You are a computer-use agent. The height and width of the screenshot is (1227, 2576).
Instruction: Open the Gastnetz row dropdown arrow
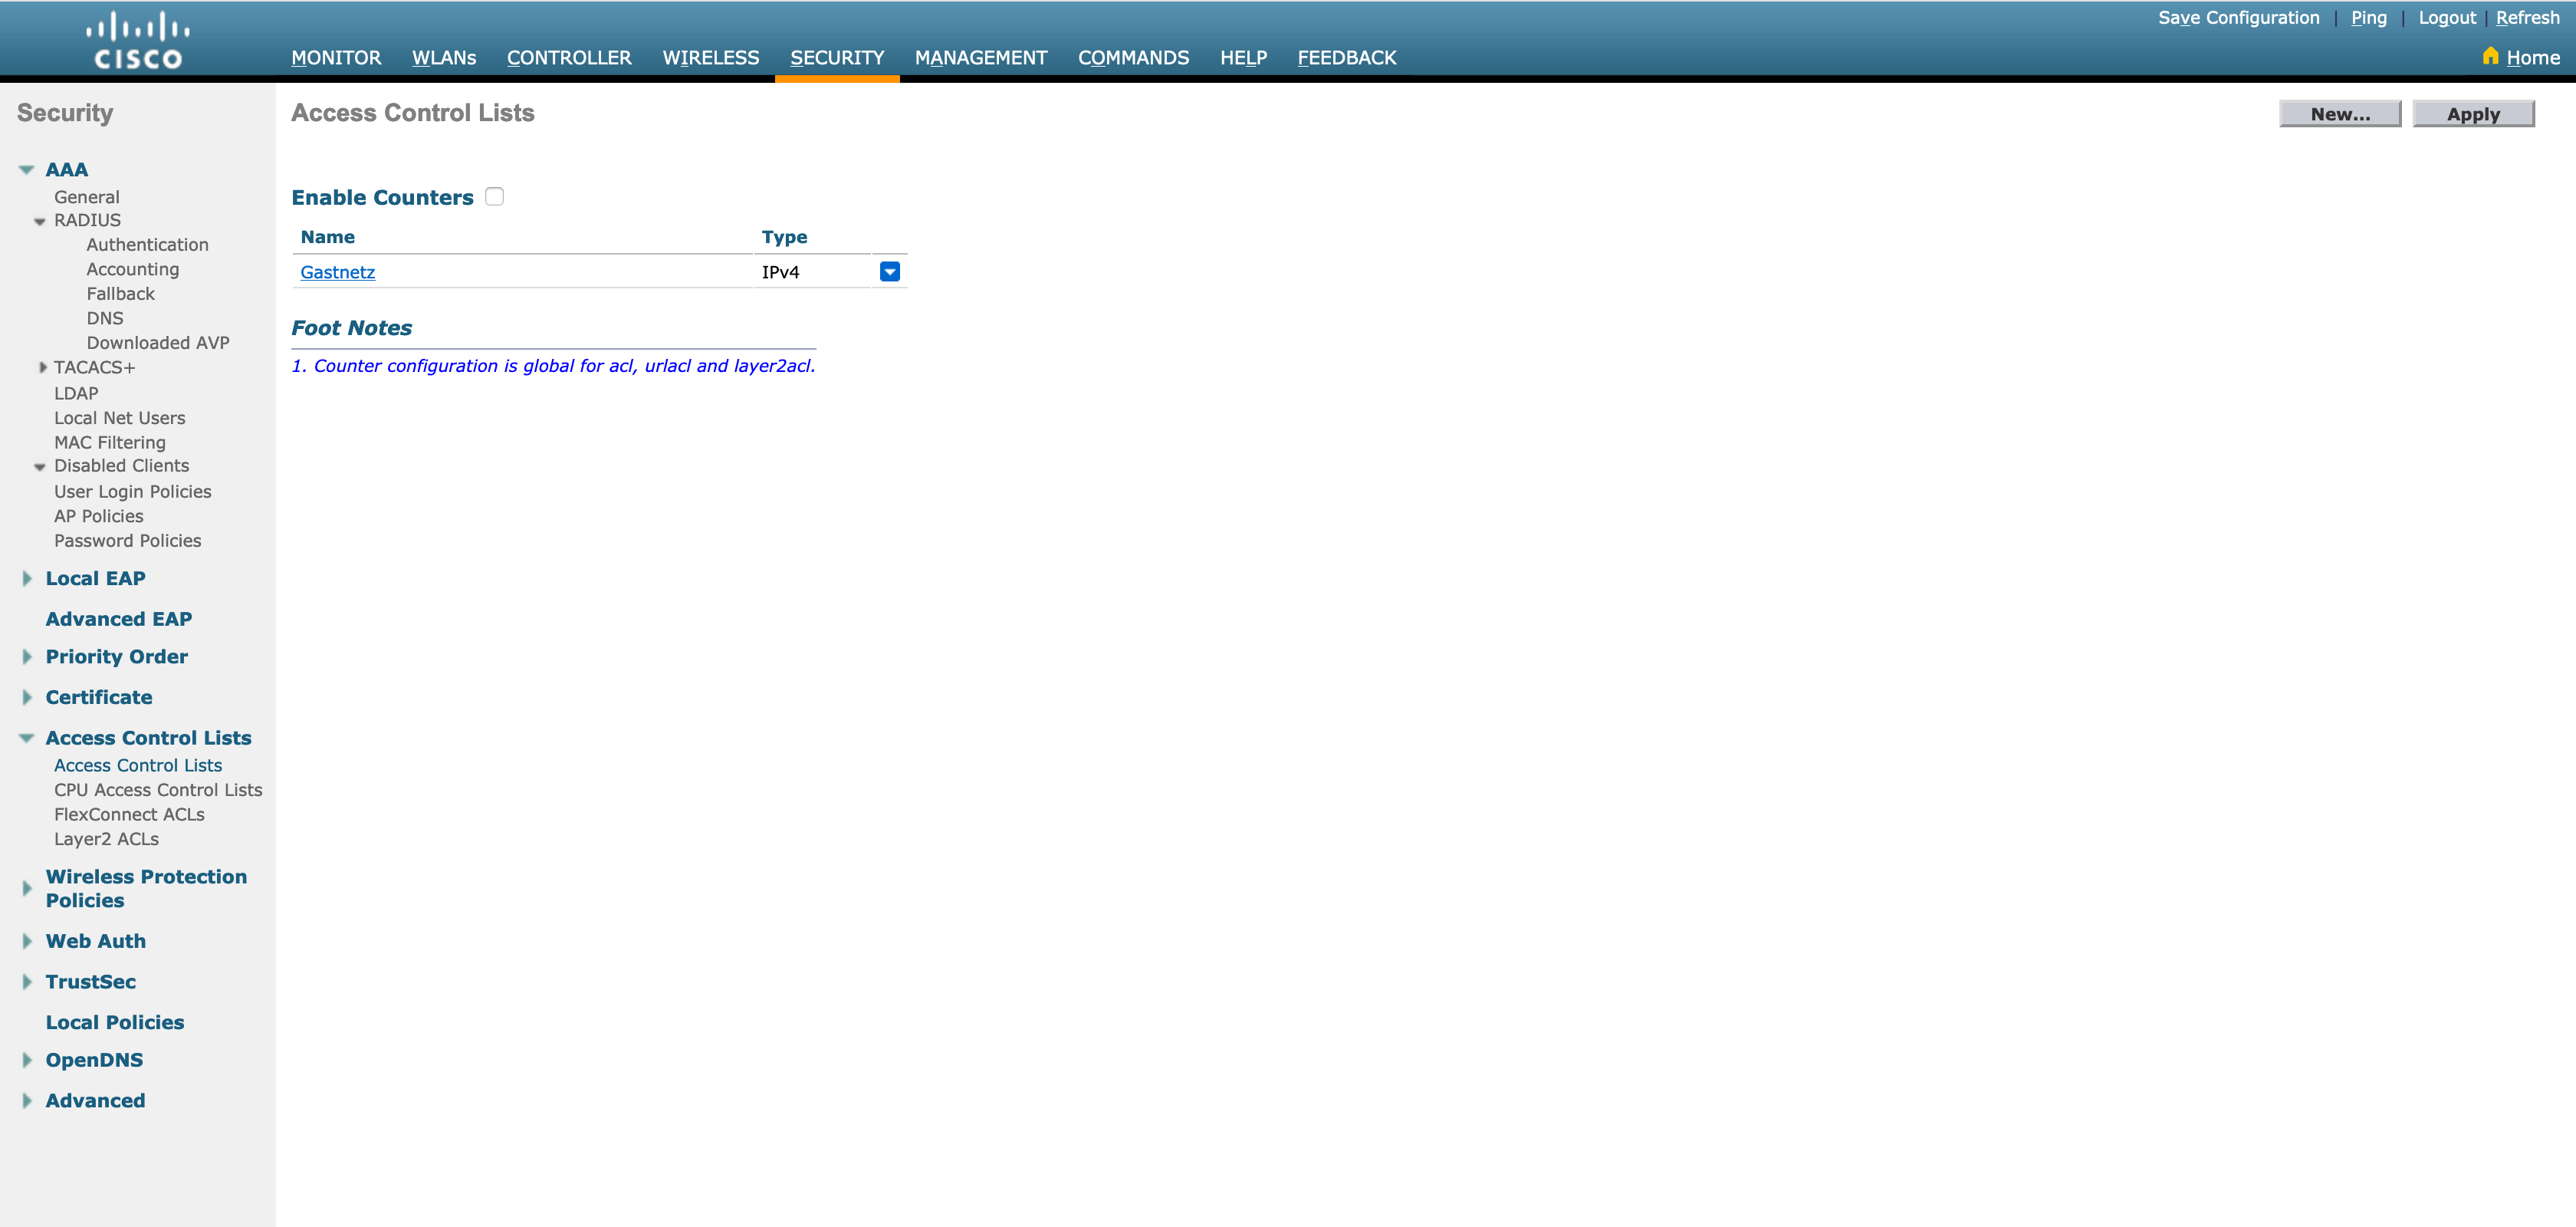click(x=889, y=272)
